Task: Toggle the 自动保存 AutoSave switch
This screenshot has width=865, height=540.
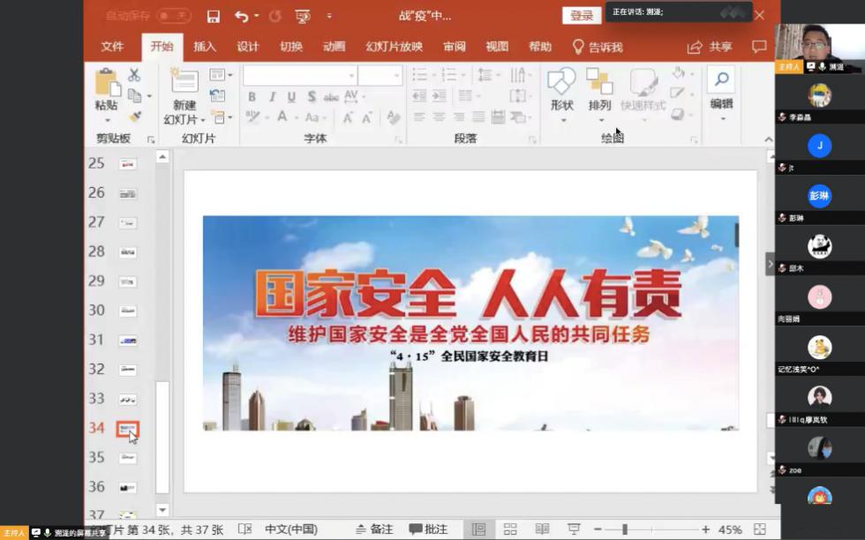Action: (175, 16)
